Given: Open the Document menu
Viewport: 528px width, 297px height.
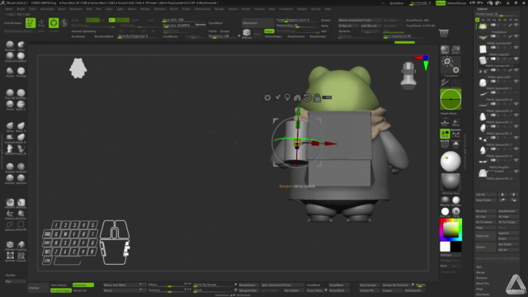Looking at the screenshot, I should click(47, 9).
